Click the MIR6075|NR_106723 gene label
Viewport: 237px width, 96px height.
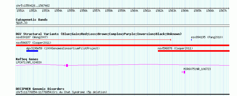click(x=197, y=69)
